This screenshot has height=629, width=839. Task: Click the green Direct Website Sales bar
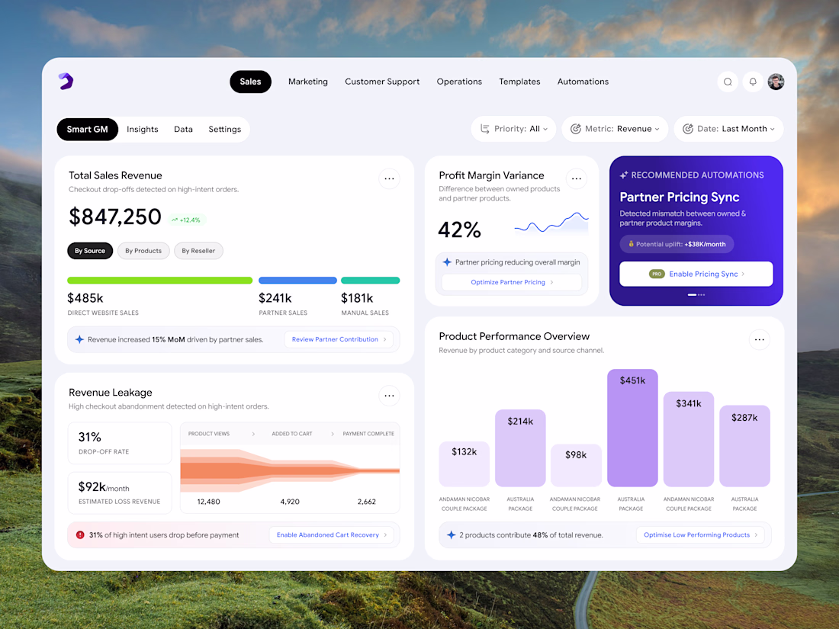[160, 281]
